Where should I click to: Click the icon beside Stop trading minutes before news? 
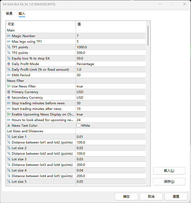point(9,103)
